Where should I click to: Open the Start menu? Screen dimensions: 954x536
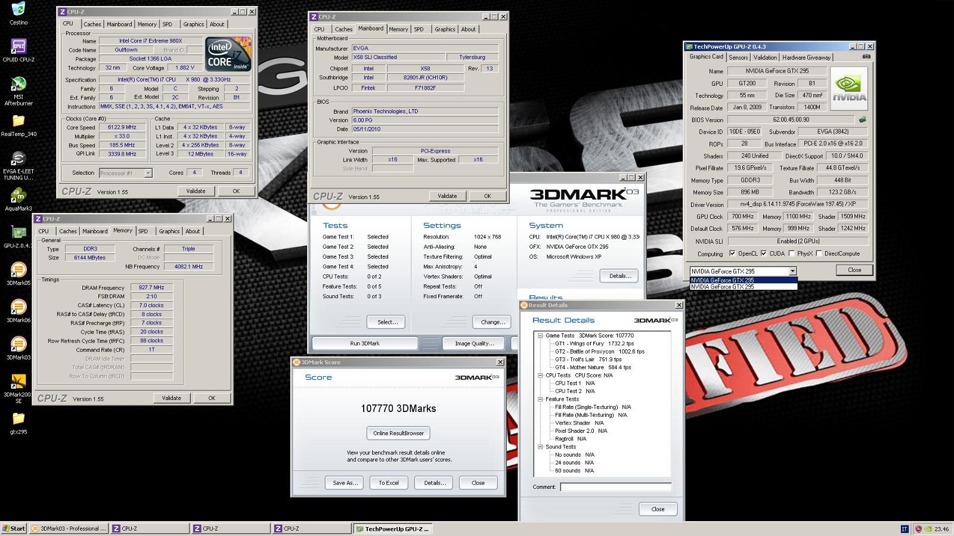[x=14, y=529]
